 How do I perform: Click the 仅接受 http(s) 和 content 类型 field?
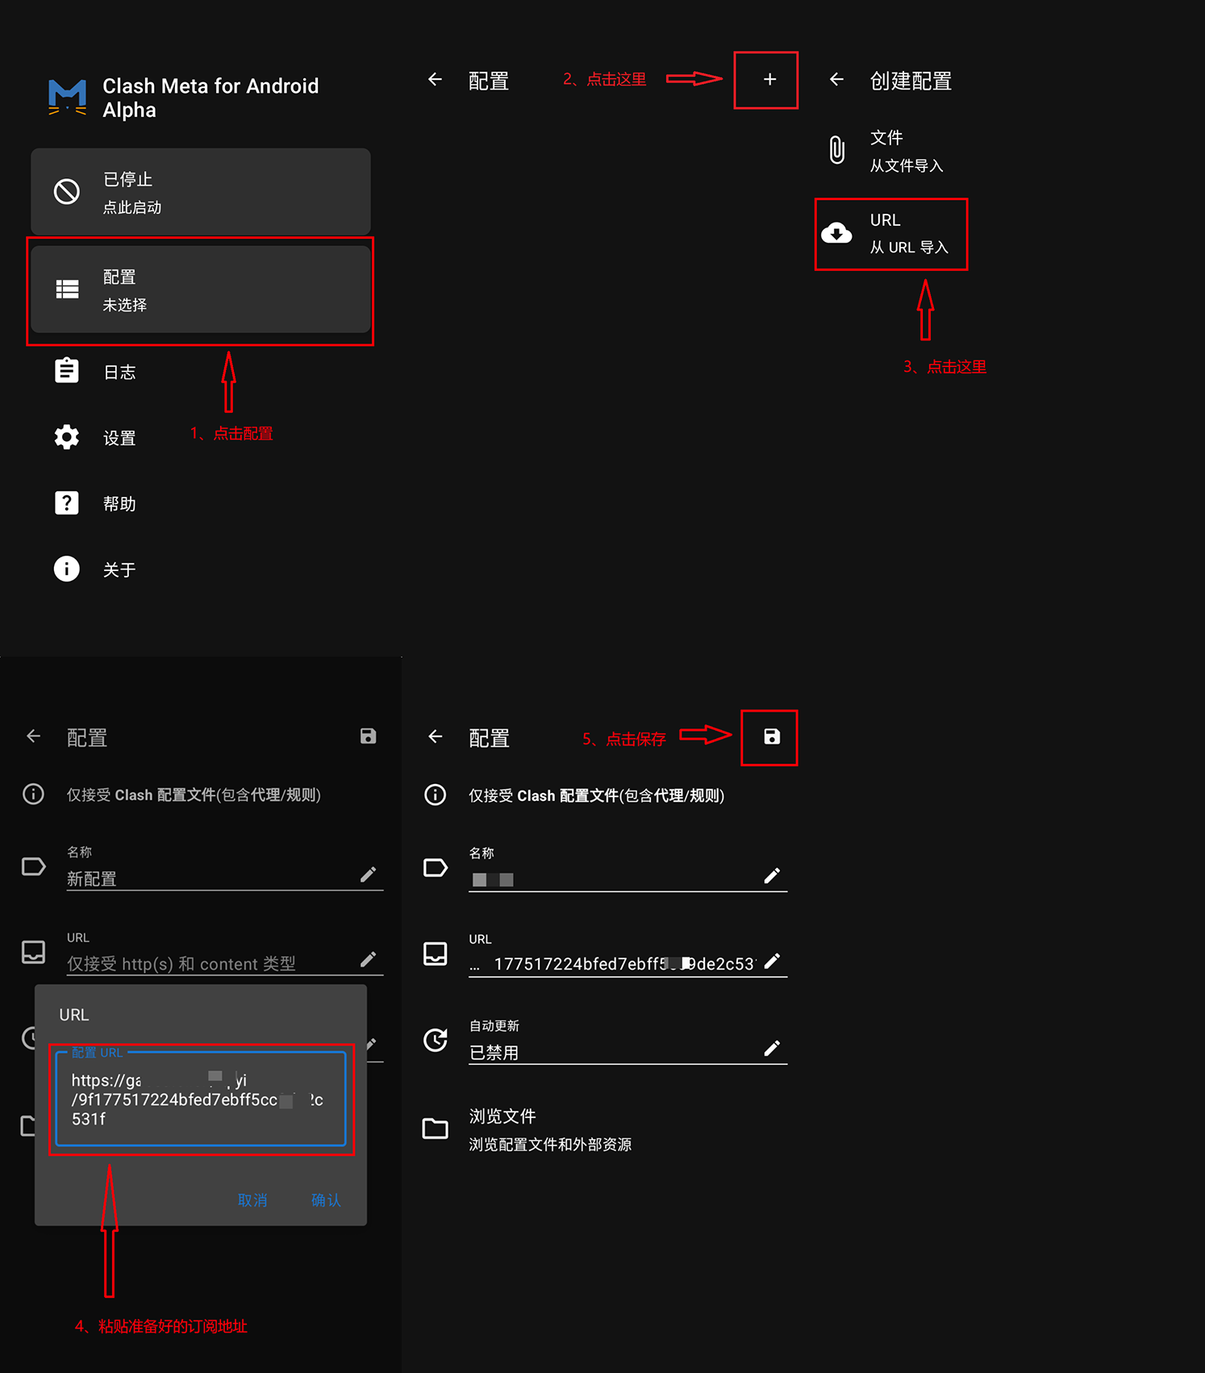[224, 963]
